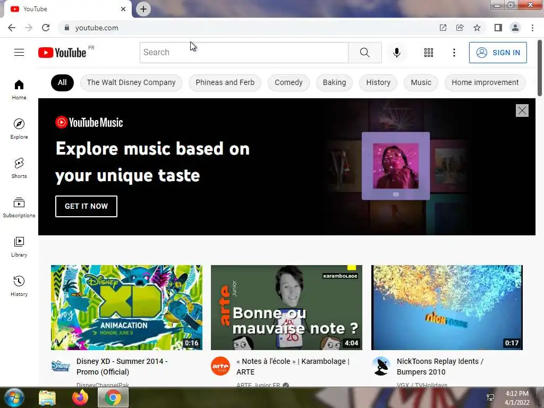Click the browser forward arrow

[29, 28]
